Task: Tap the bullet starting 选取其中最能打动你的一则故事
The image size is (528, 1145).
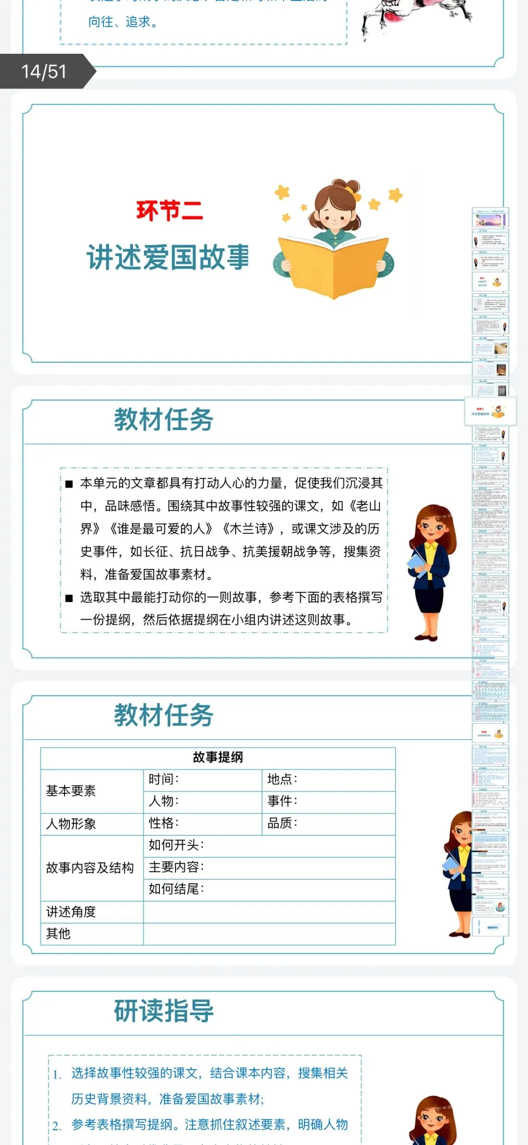Action: pyautogui.click(x=225, y=608)
